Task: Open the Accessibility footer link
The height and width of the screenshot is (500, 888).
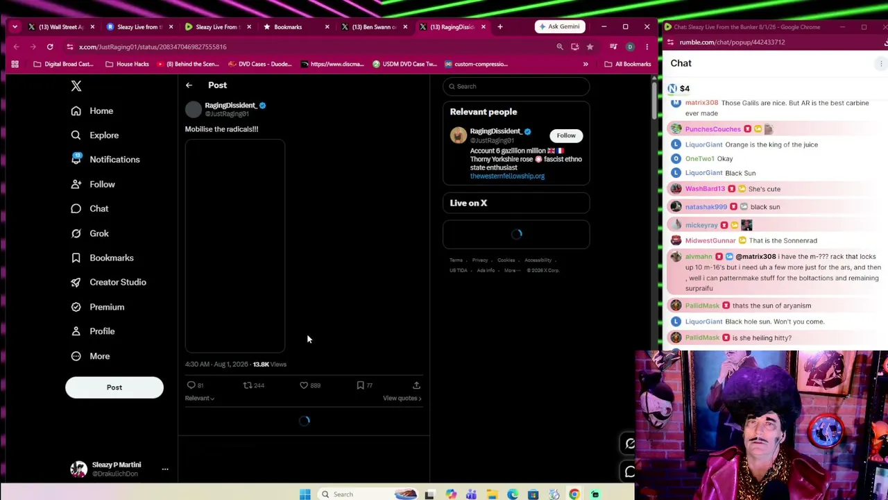Action: click(538, 260)
